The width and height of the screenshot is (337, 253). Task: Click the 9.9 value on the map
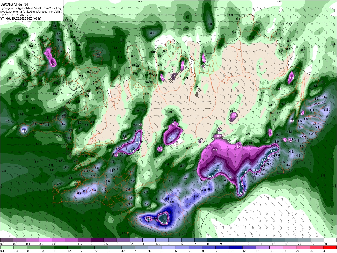[167, 198]
